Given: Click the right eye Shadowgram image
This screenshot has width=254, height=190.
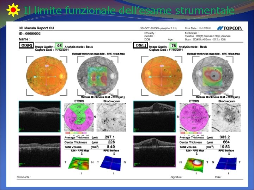Looking at the screenshot, I should tap(111, 117).
